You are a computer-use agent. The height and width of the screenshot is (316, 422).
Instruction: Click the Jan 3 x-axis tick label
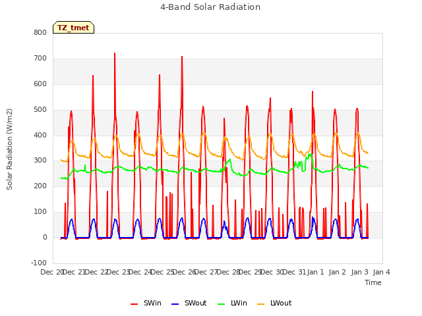[359, 272]
